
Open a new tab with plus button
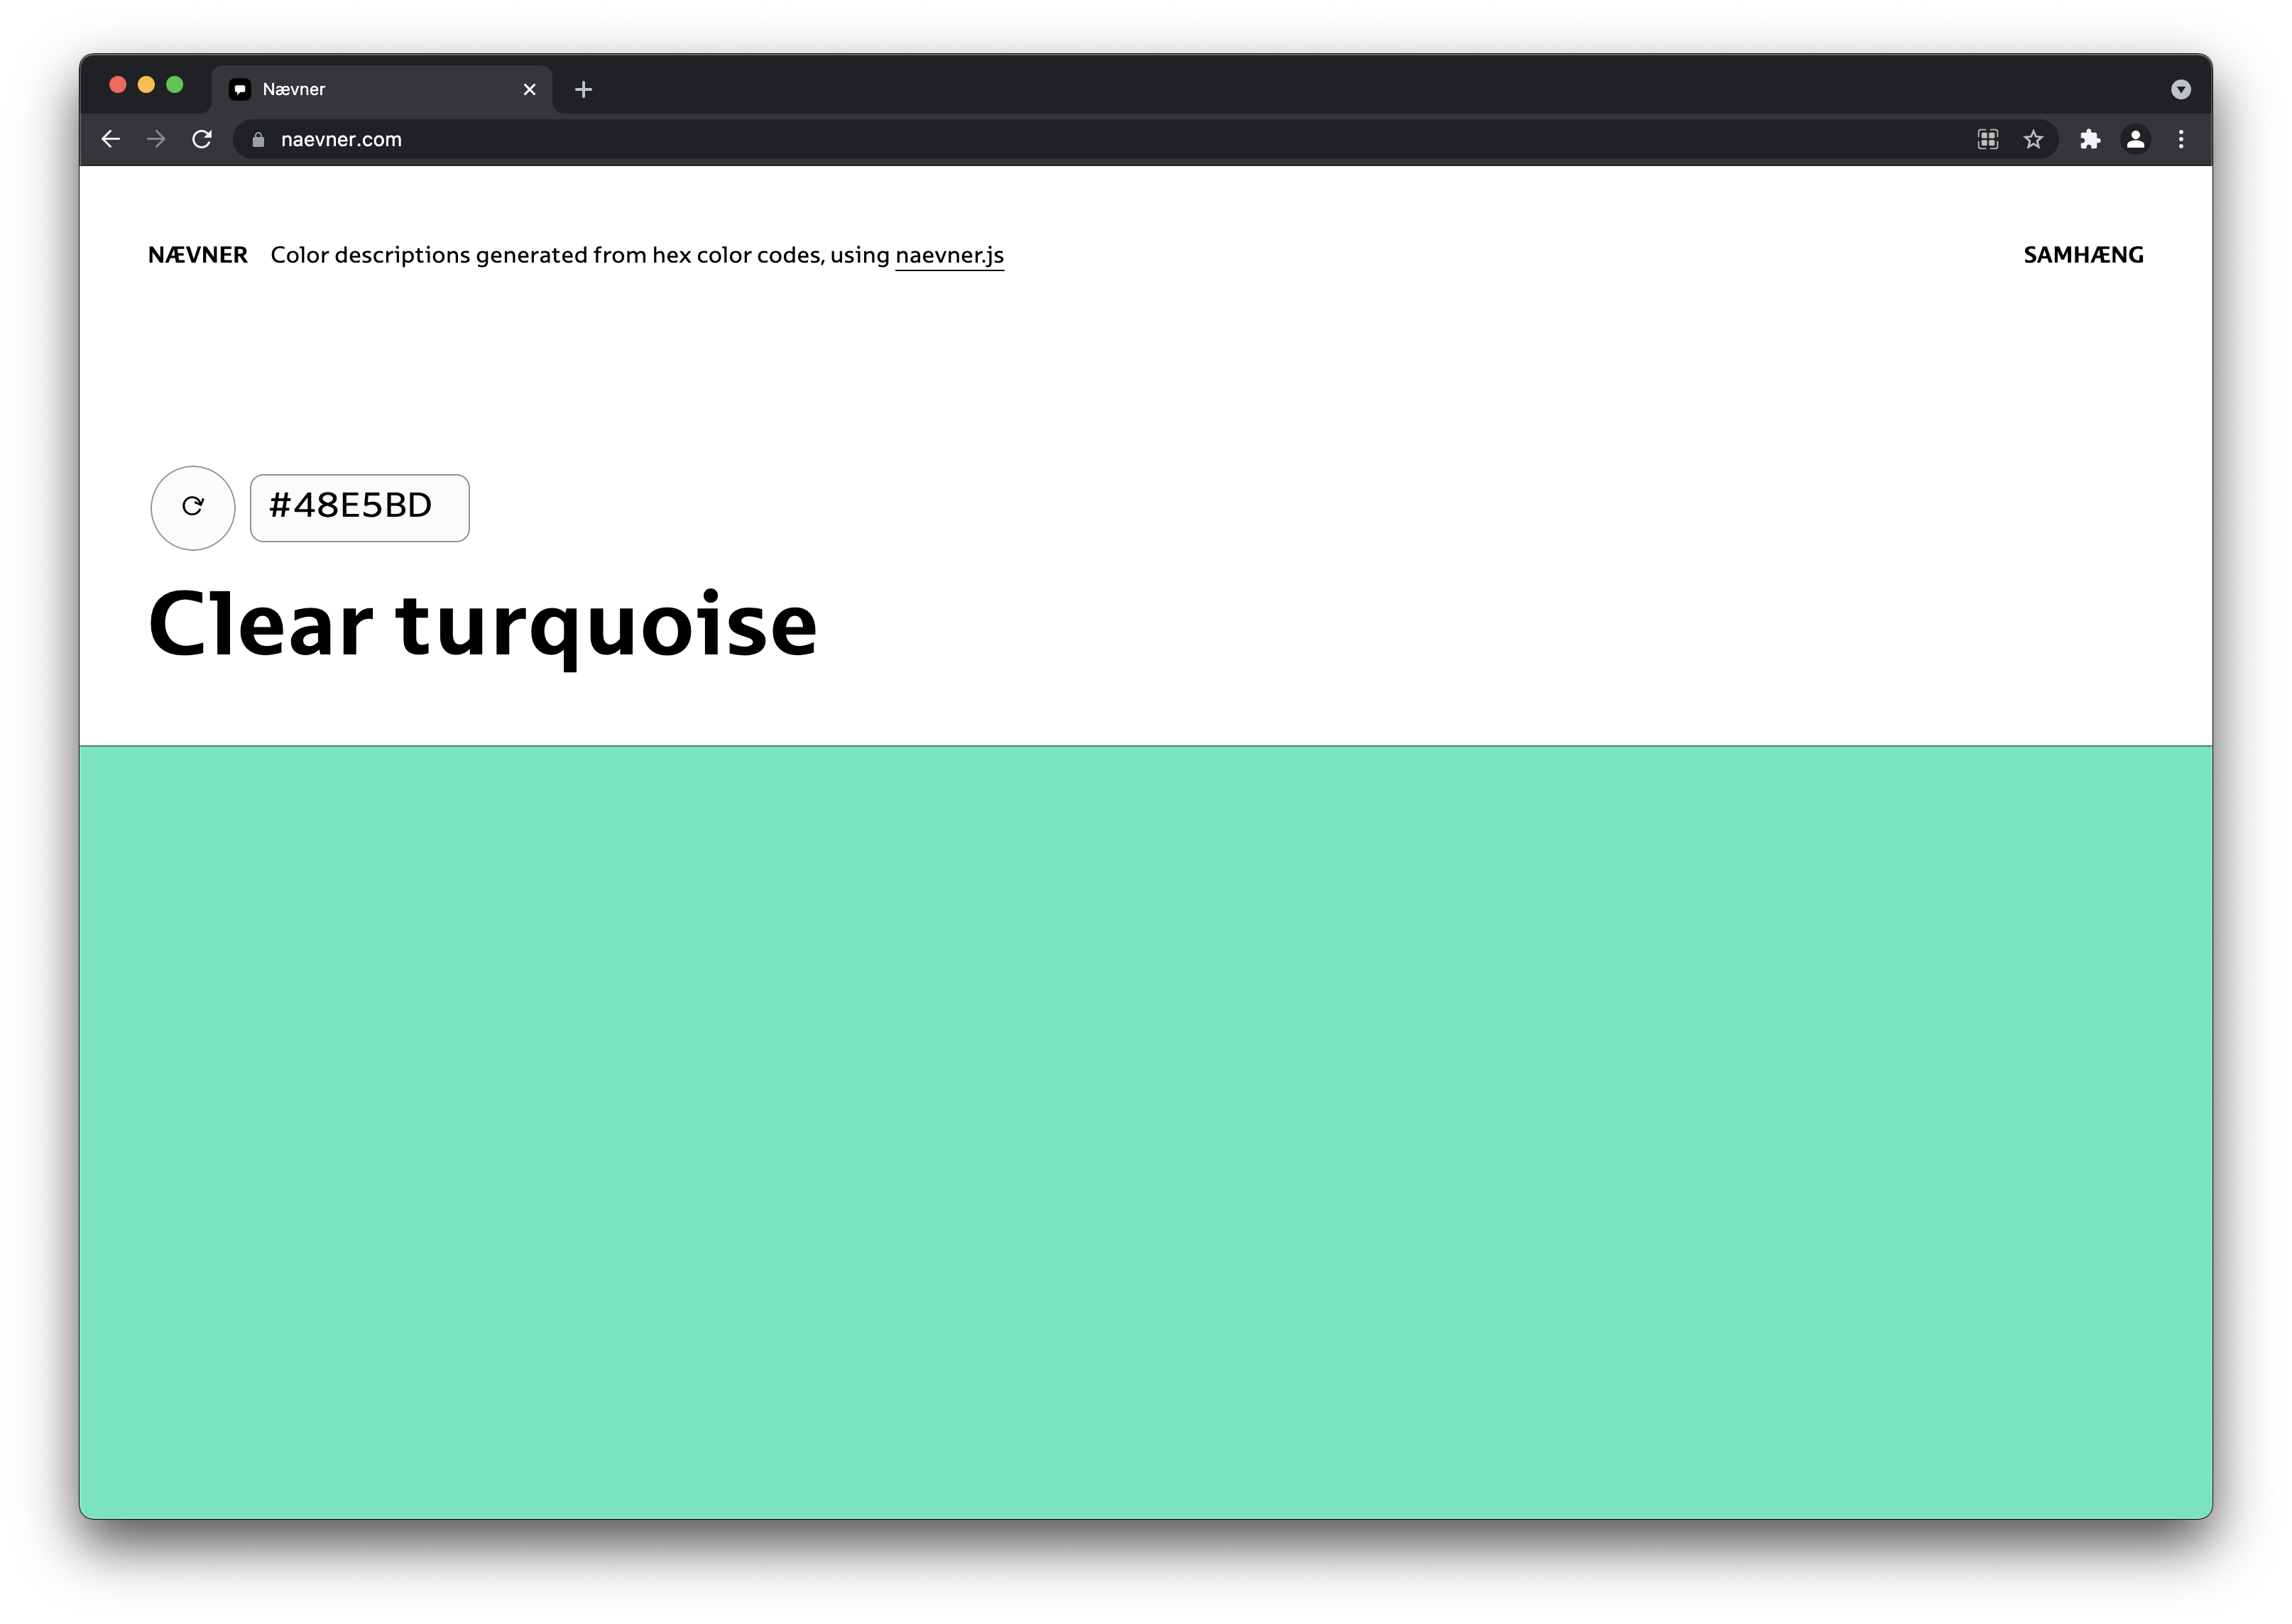[x=583, y=89]
